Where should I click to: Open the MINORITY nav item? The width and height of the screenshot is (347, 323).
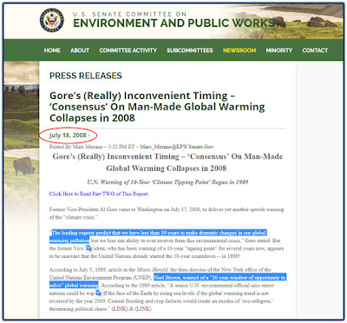tap(279, 50)
